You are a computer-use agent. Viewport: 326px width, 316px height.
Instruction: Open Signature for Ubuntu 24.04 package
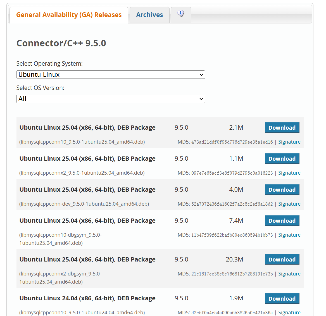[289, 312]
